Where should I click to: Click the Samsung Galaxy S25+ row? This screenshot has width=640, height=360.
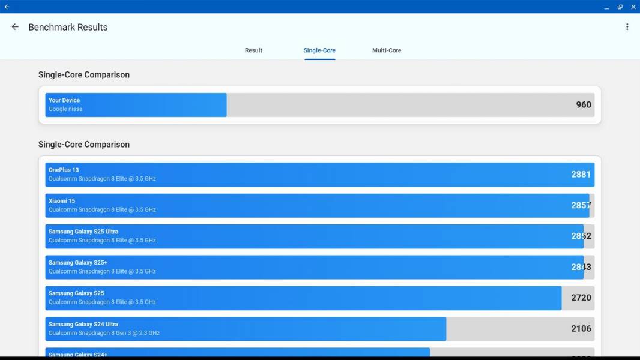319,267
